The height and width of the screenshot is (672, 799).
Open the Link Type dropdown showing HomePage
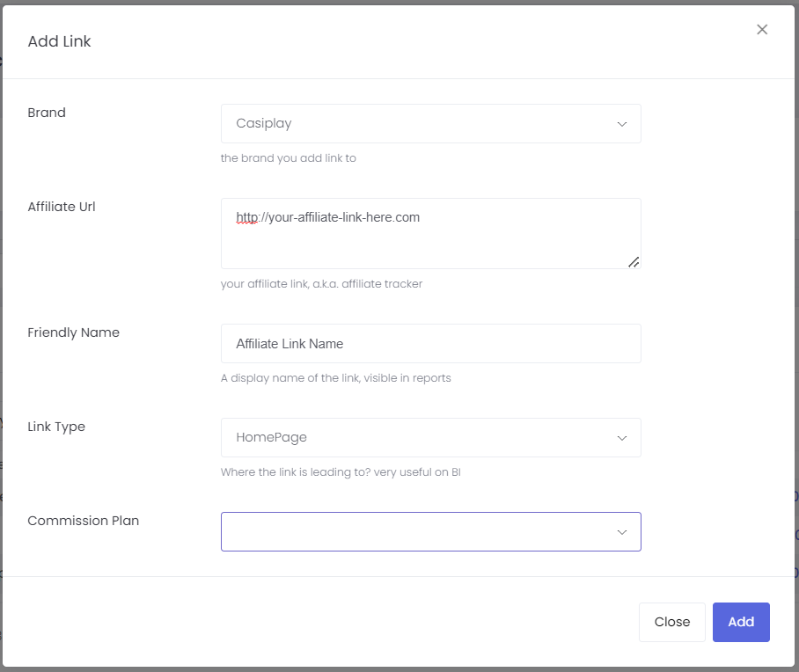[430, 438]
